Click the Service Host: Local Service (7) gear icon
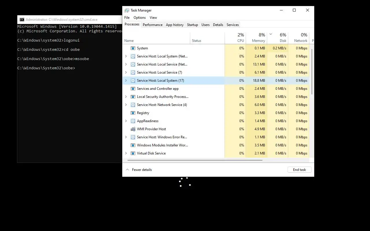The height and width of the screenshot is (231, 370). click(x=133, y=72)
